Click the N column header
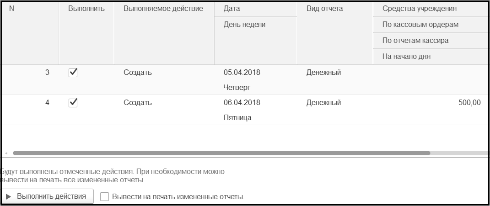The image size is (490, 206). coord(11,9)
